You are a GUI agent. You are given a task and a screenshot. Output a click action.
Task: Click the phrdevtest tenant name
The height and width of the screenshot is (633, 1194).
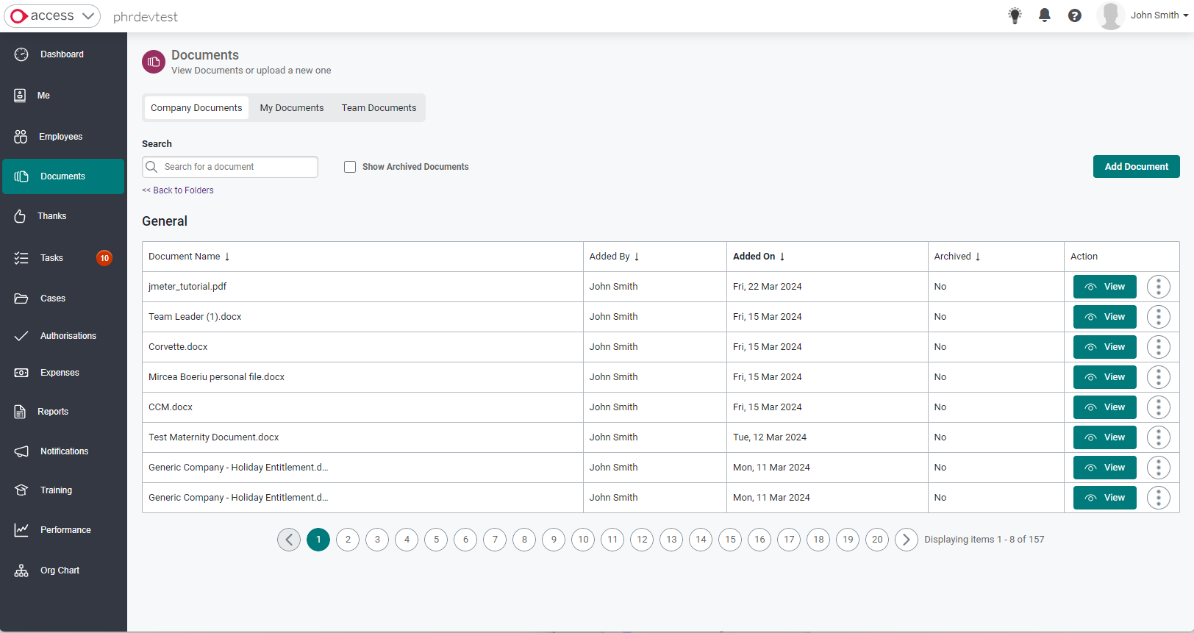point(146,17)
